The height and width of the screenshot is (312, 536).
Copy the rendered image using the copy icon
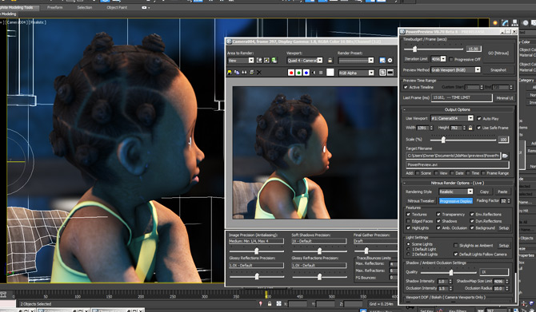(237, 73)
